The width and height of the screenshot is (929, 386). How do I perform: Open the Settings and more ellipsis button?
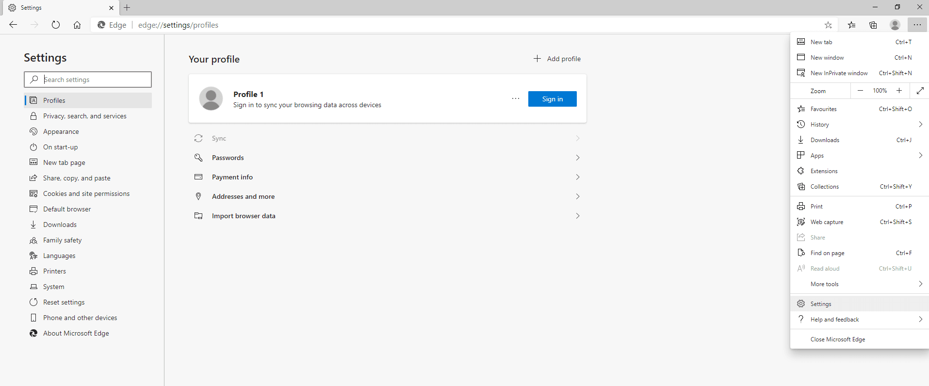point(917,25)
